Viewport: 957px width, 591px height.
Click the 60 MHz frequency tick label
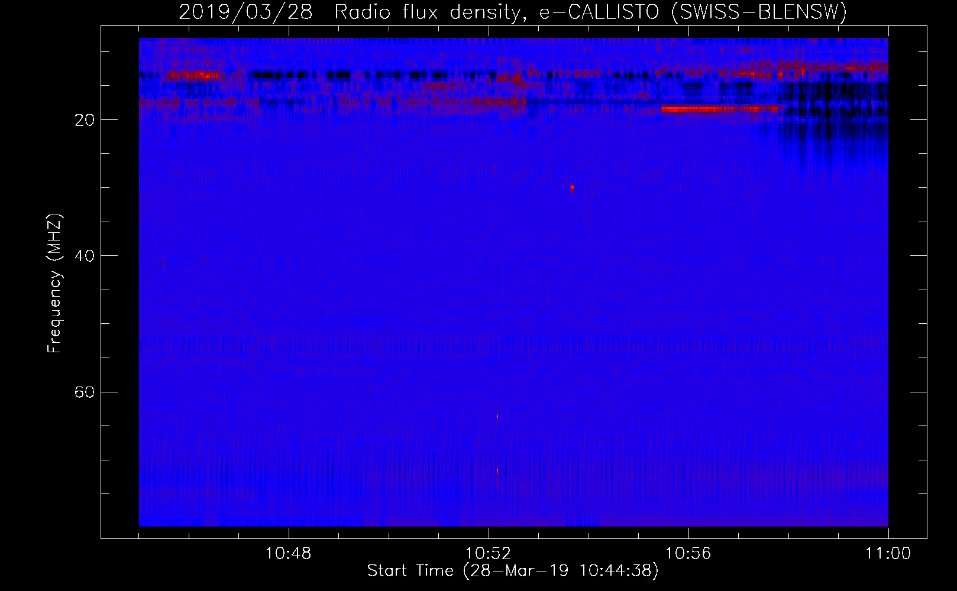pyautogui.click(x=85, y=392)
